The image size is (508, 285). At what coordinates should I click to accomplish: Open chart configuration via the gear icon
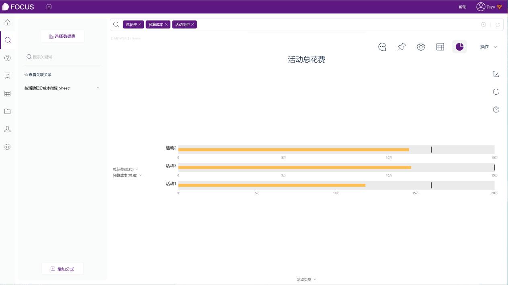pyautogui.click(x=420, y=47)
